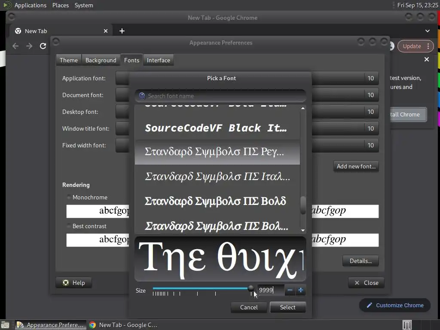Click the size field showing 9999
This screenshot has height=330, width=440.
[x=271, y=290]
